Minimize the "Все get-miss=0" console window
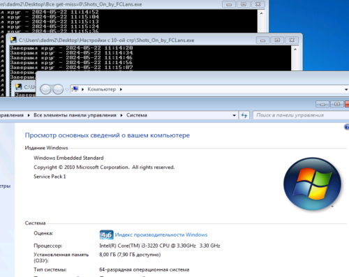Screen dimensions: 349x277 tap(229, 4)
